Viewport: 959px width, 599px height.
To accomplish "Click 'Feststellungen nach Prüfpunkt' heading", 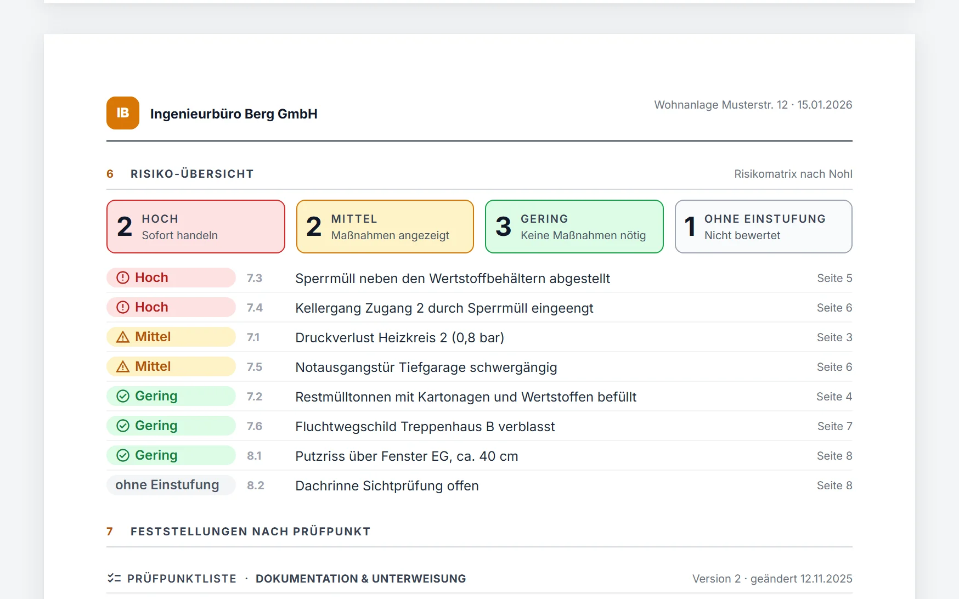I will [250, 532].
